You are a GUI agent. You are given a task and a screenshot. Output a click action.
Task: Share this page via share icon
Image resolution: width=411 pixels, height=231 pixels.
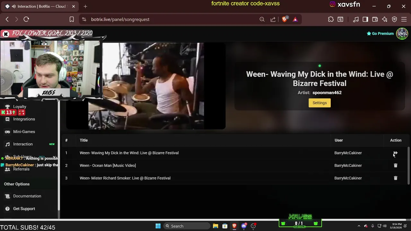coord(273,19)
